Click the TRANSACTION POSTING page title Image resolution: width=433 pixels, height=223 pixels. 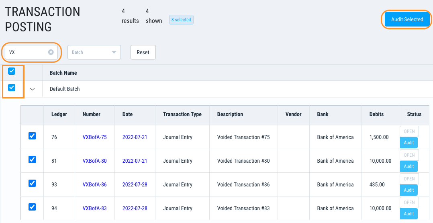point(43,19)
